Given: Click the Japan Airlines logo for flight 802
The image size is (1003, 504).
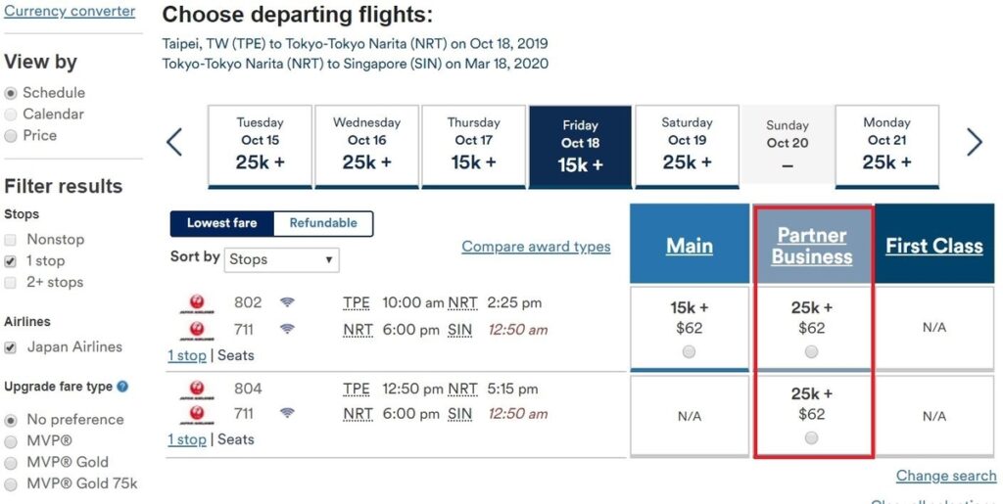Looking at the screenshot, I should pyautogui.click(x=197, y=303).
